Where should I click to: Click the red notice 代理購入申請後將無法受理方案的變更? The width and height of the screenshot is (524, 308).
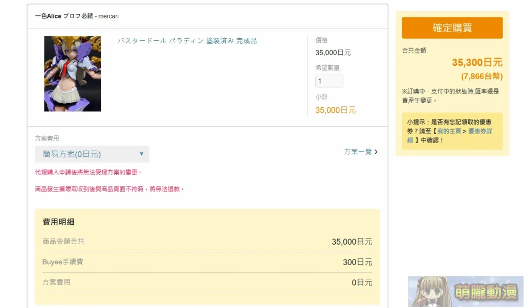[89, 173]
